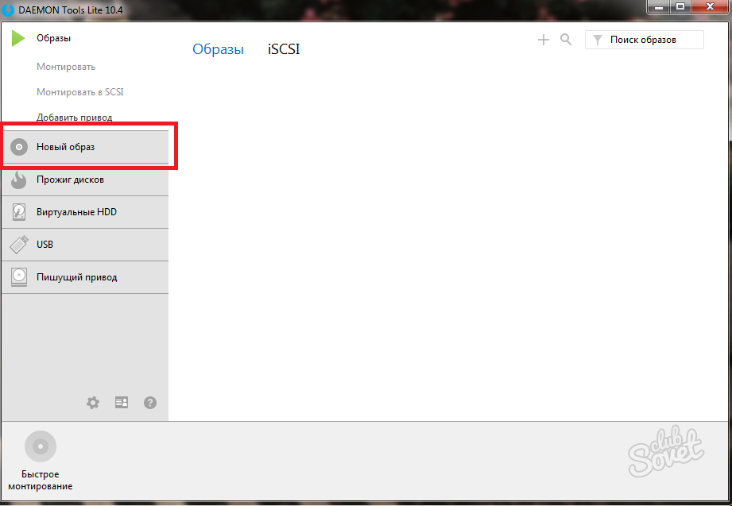Click Добавить привод in the sidebar
The width and height of the screenshot is (732, 506).
[x=74, y=118]
